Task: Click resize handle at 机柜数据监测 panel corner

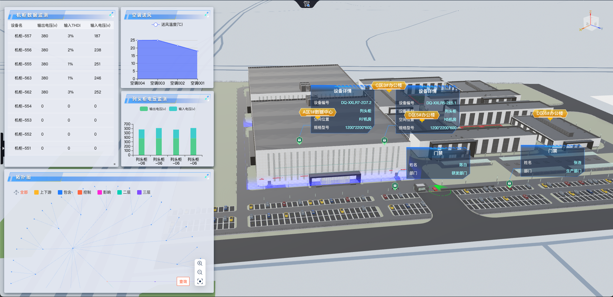Action: (114, 164)
